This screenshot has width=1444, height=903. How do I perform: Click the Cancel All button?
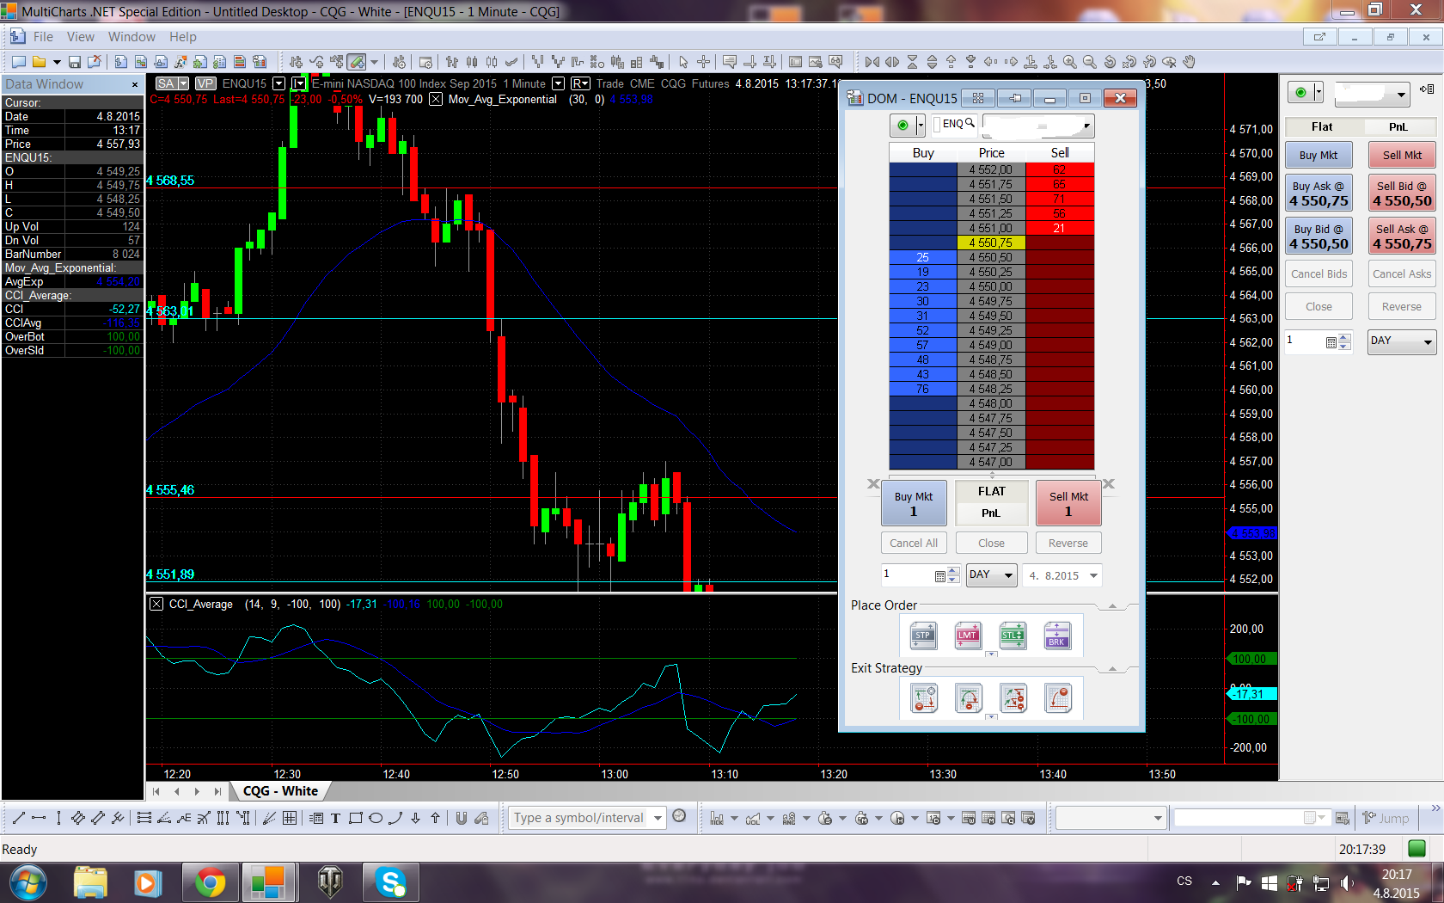[913, 544]
